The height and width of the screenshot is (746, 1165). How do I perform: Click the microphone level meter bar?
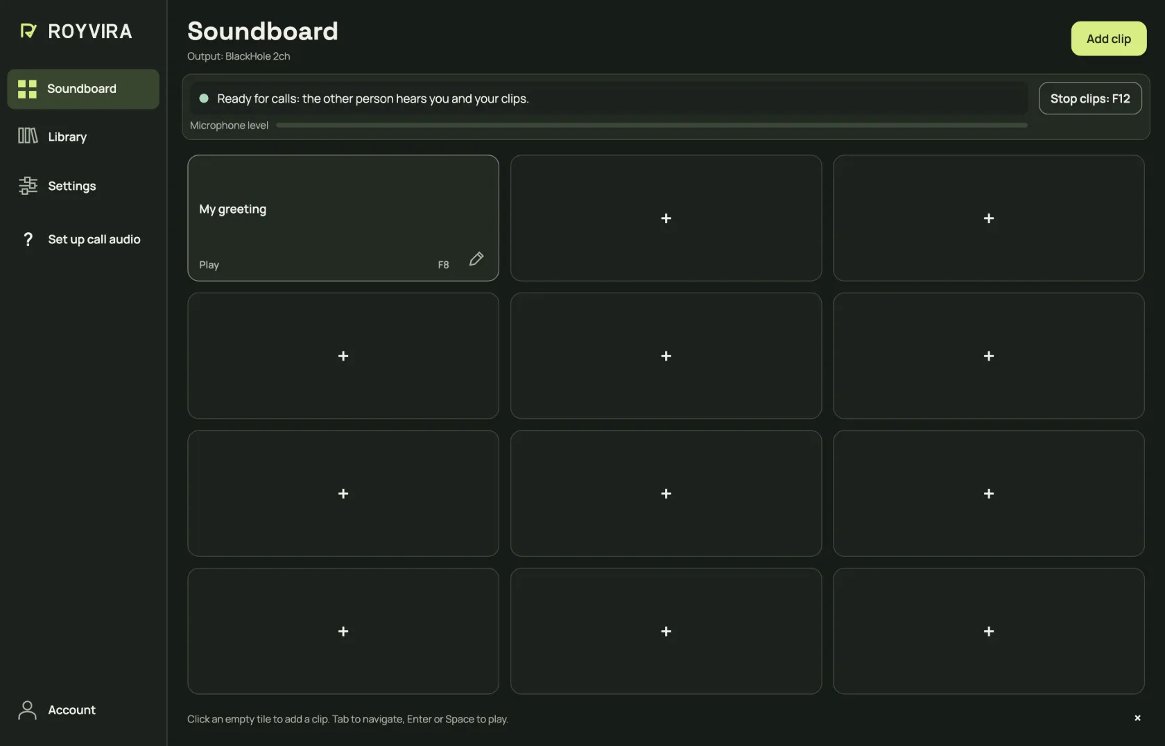click(x=652, y=125)
